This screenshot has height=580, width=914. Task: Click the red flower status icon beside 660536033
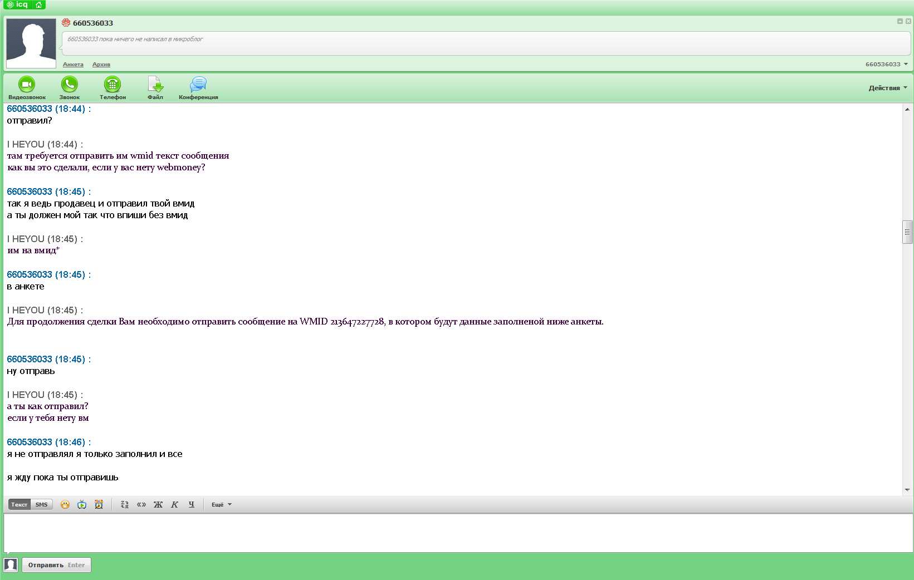point(66,23)
